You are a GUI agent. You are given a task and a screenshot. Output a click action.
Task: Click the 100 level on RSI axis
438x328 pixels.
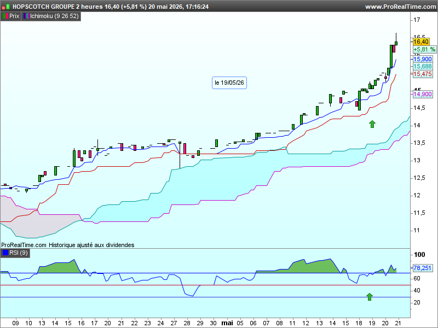point(419,255)
